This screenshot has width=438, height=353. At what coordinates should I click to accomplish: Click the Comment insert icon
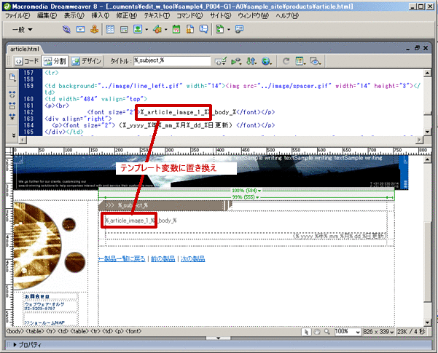click(203, 29)
